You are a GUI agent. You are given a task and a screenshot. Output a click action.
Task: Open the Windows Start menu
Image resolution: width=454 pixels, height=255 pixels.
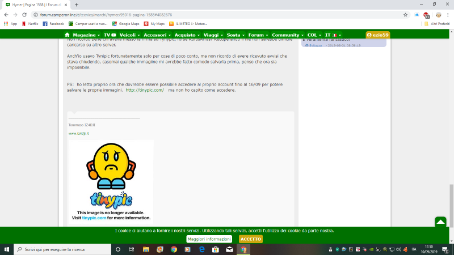[6, 249]
